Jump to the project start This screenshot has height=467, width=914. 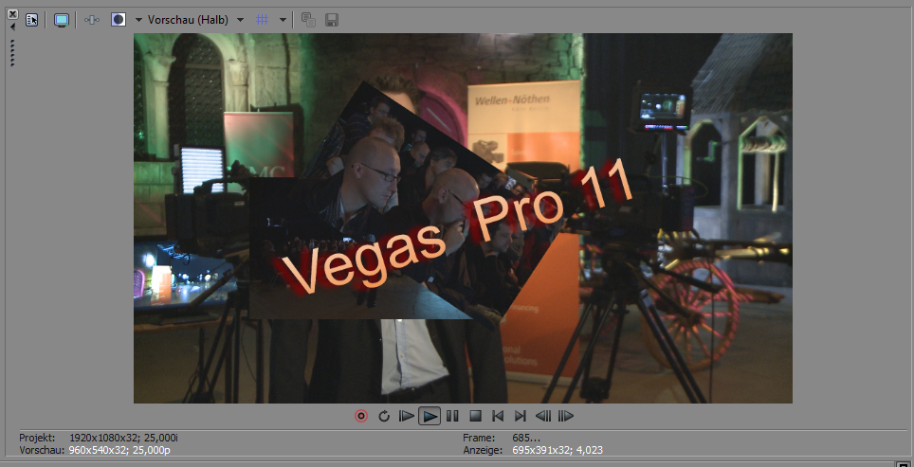498,416
